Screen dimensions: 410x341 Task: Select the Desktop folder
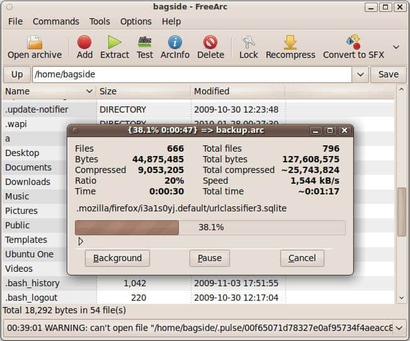tap(22, 153)
